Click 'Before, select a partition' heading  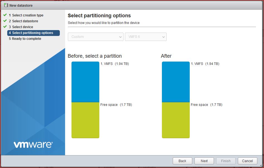[95, 56]
